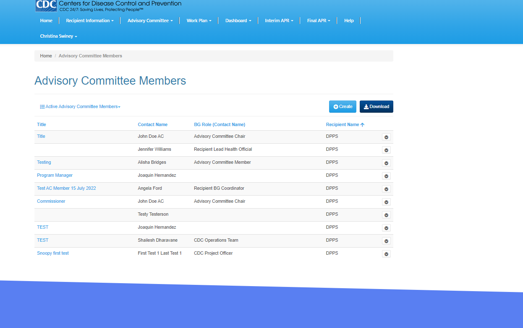Open Test AC Member 15 July 2022 link
The width and height of the screenshot is (523, 328).
click(x=66, y=189)
